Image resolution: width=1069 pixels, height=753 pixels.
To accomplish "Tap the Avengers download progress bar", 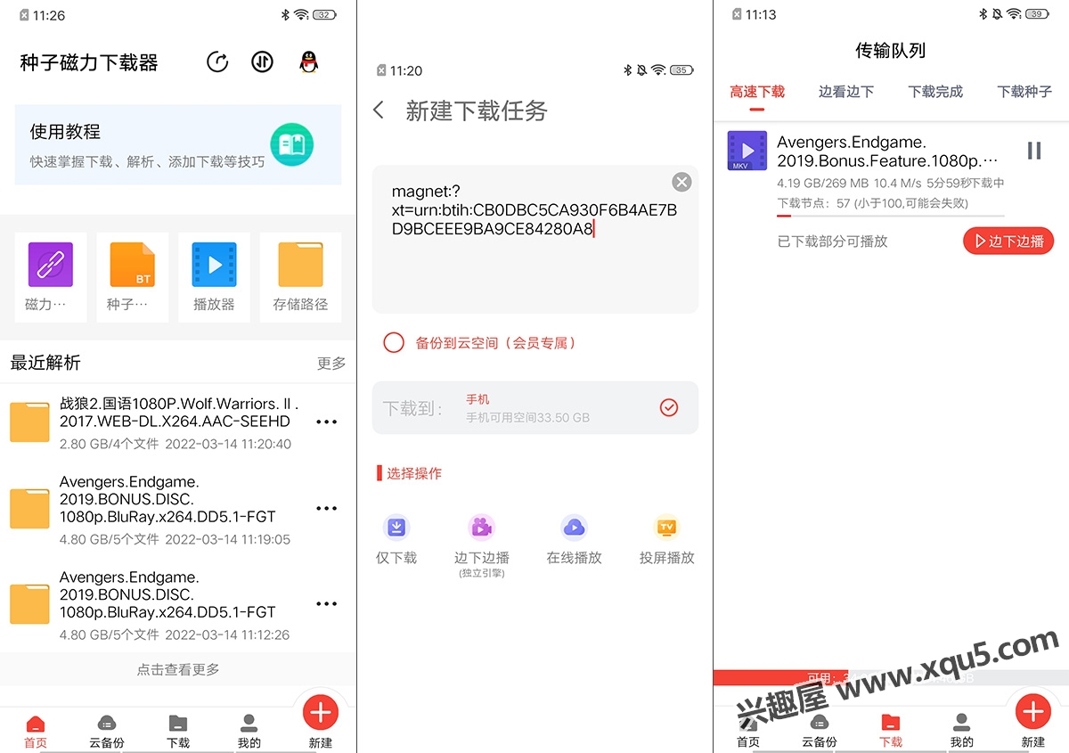I will (891, 216).
